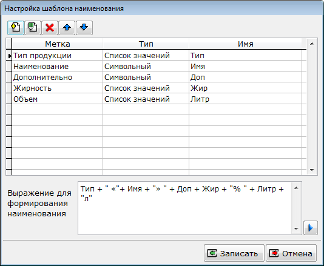
Task: Click the blue arrow button beside the expression
Action: click(x=311, y=228)
